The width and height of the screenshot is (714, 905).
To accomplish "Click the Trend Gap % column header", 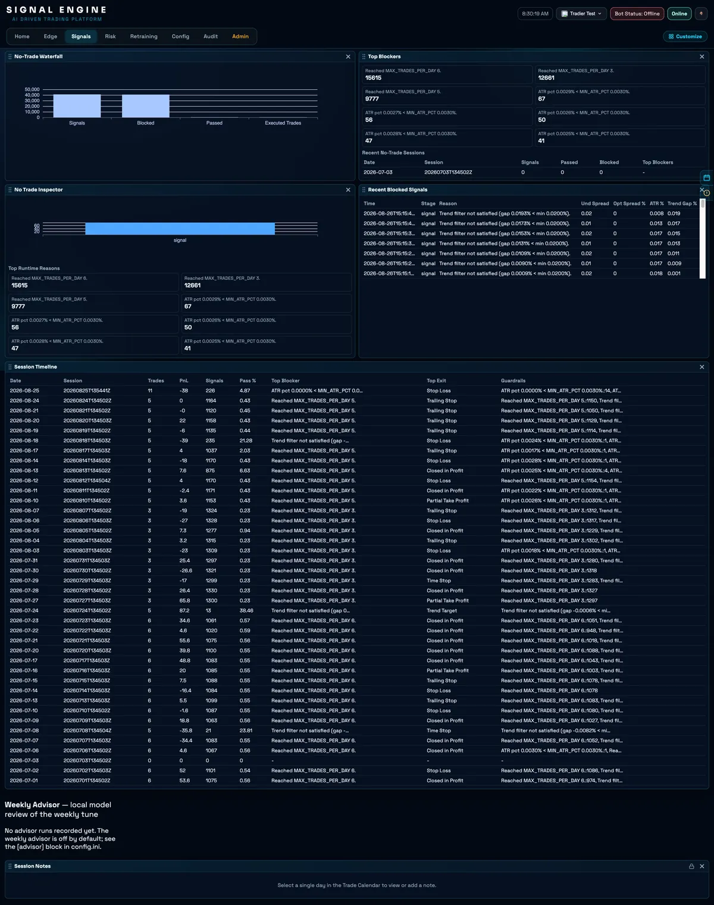I will (x=682, y=204).
